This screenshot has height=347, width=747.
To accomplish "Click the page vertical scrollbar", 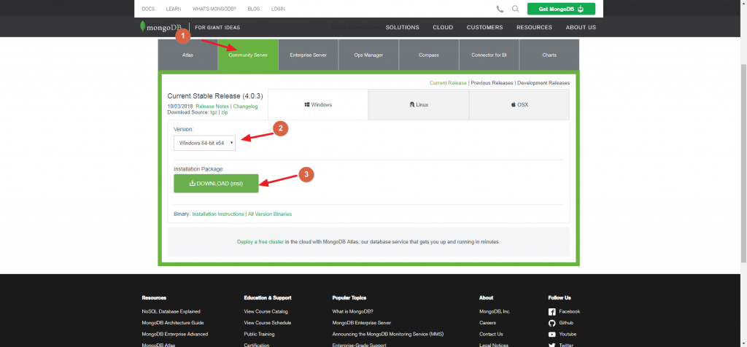I will 743,162.
